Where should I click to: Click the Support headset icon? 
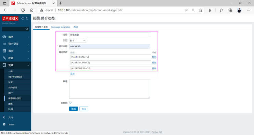pos(4,117)
